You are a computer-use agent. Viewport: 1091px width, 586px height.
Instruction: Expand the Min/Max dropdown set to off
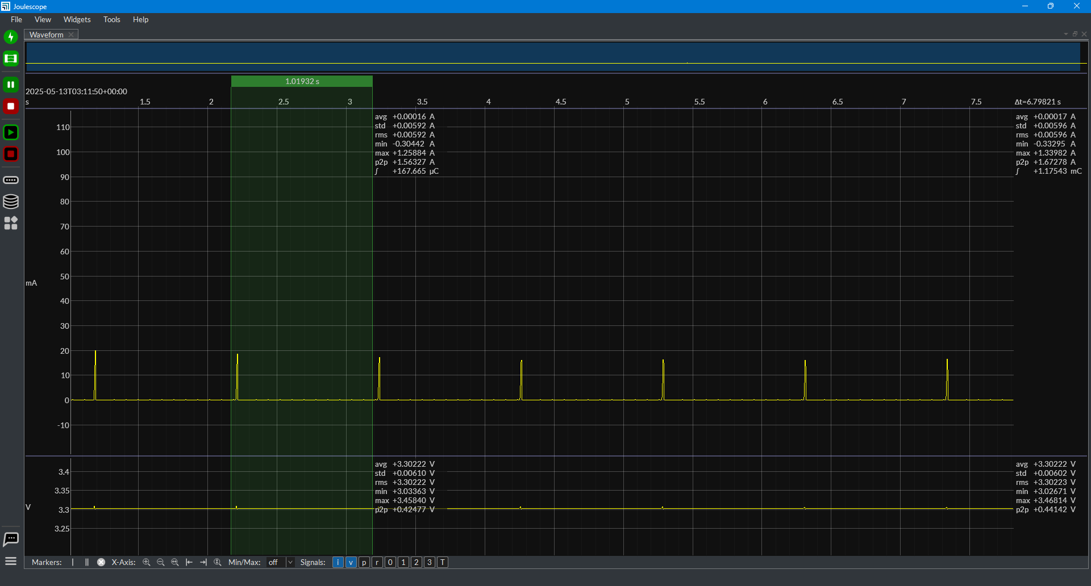[x=281, y=562]
